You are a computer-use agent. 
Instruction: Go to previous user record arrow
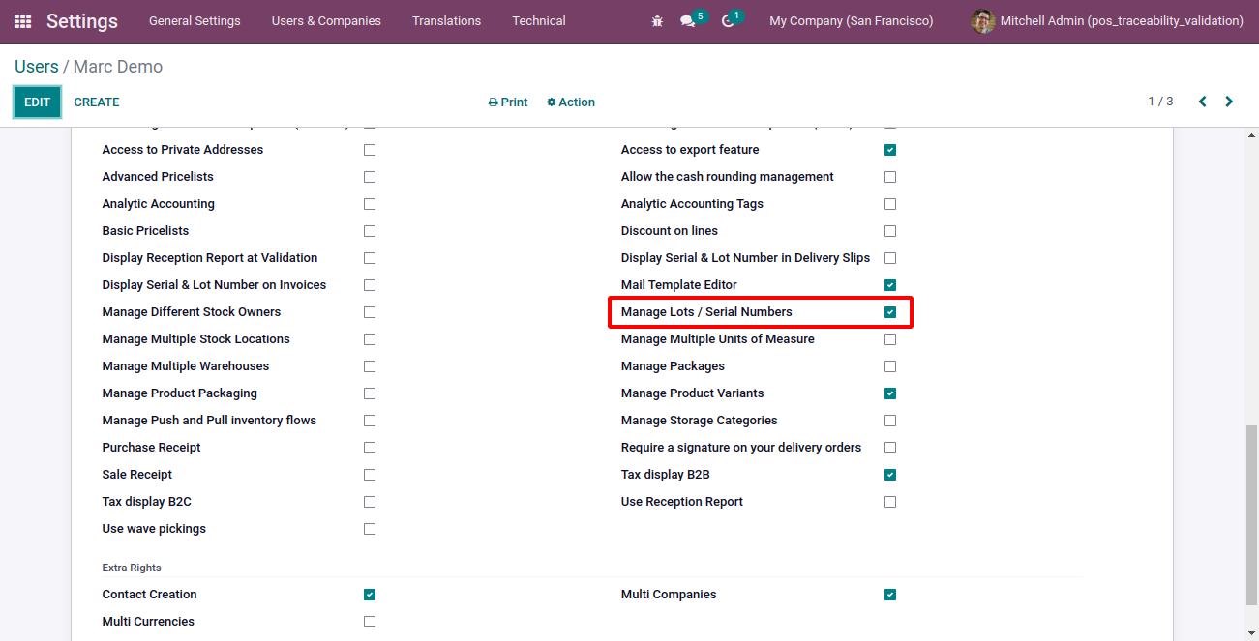(1203, 102)
